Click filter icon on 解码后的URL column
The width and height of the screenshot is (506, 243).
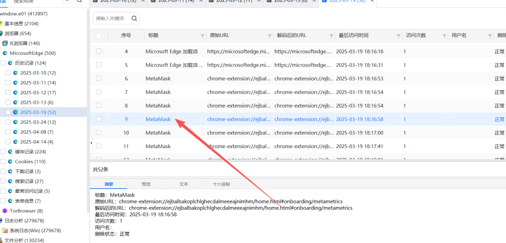331,36
